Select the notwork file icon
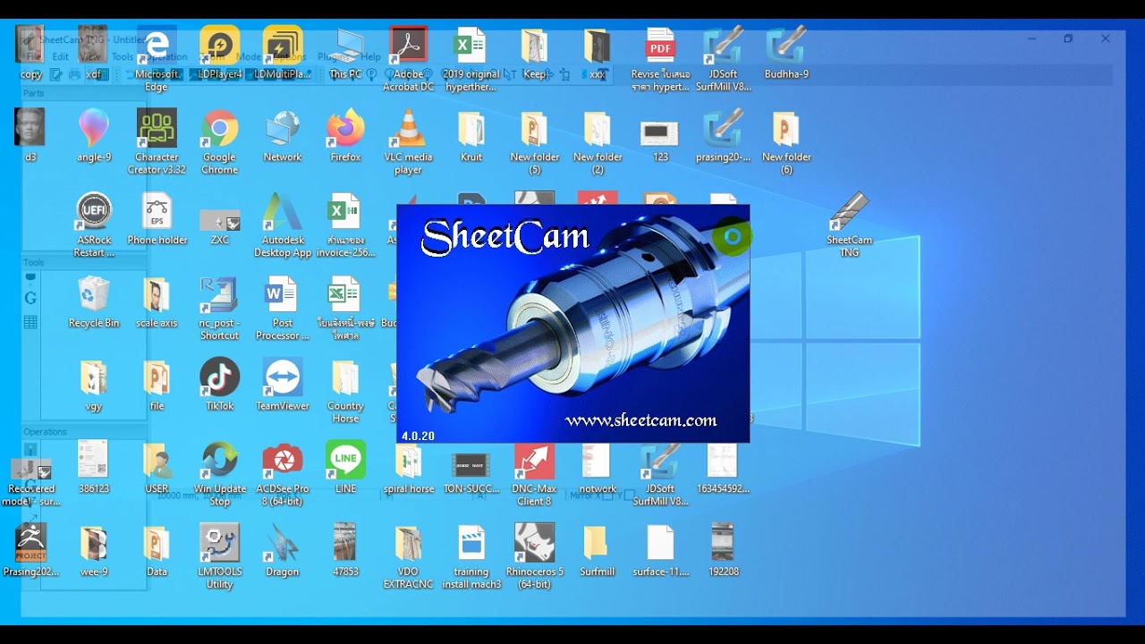 (597, 468)
